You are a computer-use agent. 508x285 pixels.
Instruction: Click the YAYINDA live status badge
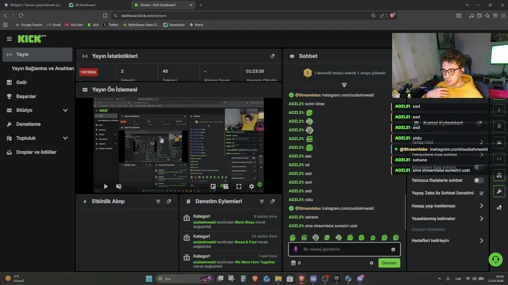tap(89, 72)
